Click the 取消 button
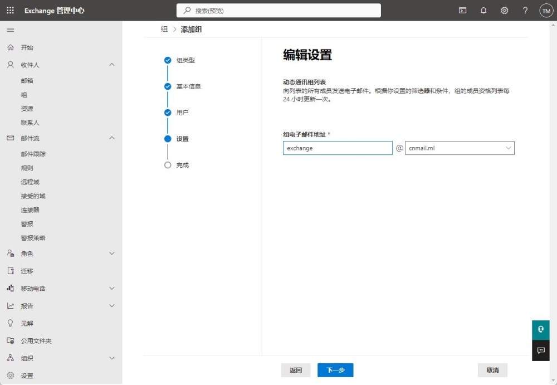Viewport: 557px width, 385px height. tap(492, 370)
